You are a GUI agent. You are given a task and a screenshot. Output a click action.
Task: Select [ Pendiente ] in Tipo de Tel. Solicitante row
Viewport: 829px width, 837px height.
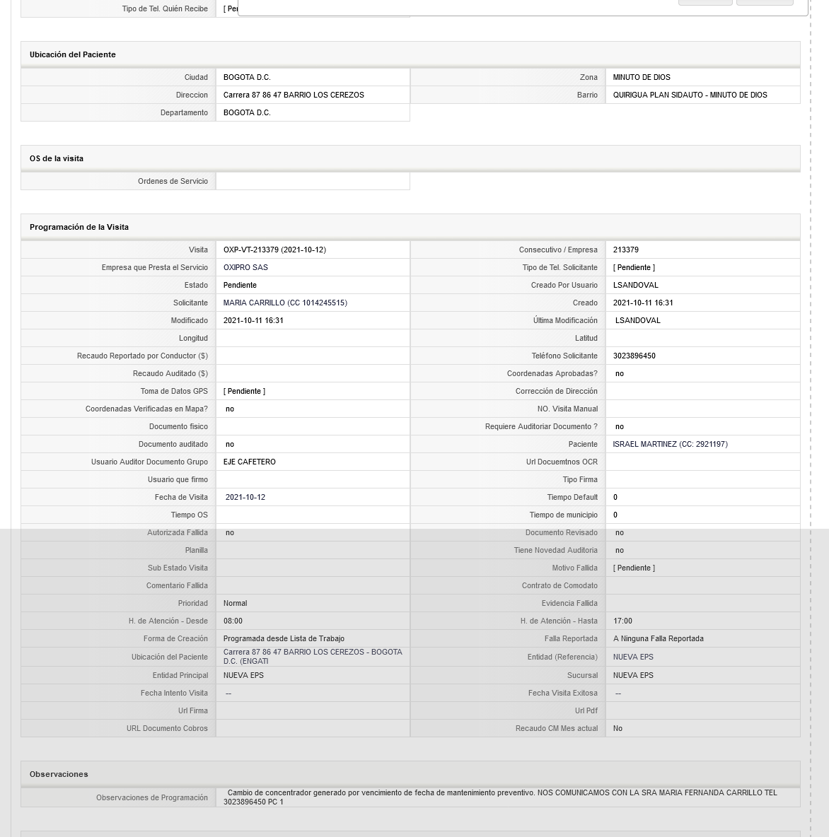click(x=634, y=267)
